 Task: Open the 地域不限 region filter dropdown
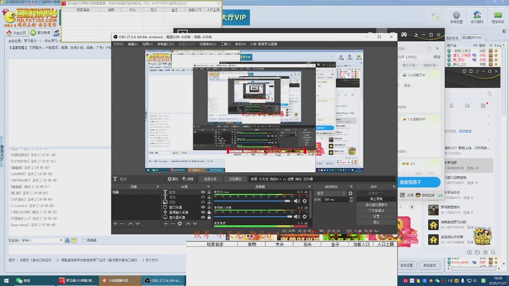coord(431,65)
